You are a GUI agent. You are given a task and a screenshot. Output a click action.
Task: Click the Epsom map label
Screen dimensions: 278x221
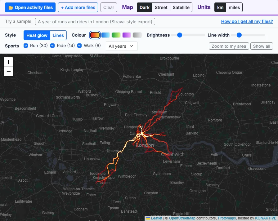(x=113, y=208)
